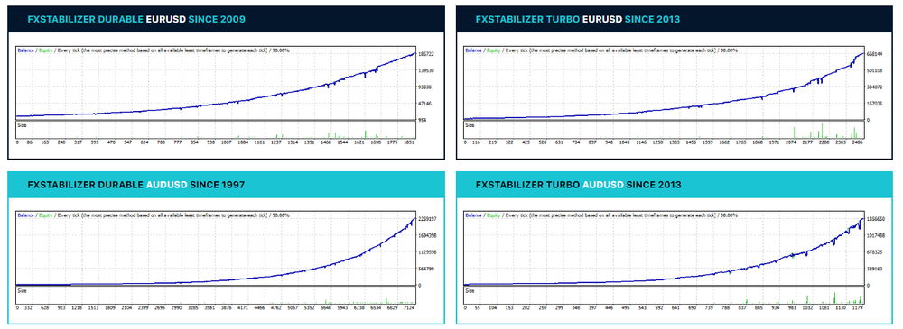
Task: Click the 954 starting balance value
Action: pos(422,120)
